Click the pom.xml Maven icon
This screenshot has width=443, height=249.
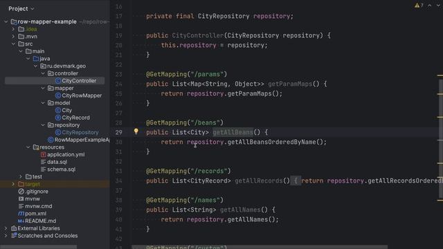[21, 214]
